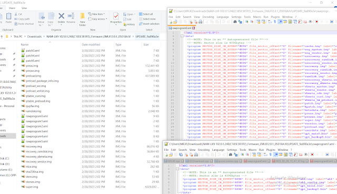
Task: Click This PC in the address breadcrumb
Action: click(18, 36)
